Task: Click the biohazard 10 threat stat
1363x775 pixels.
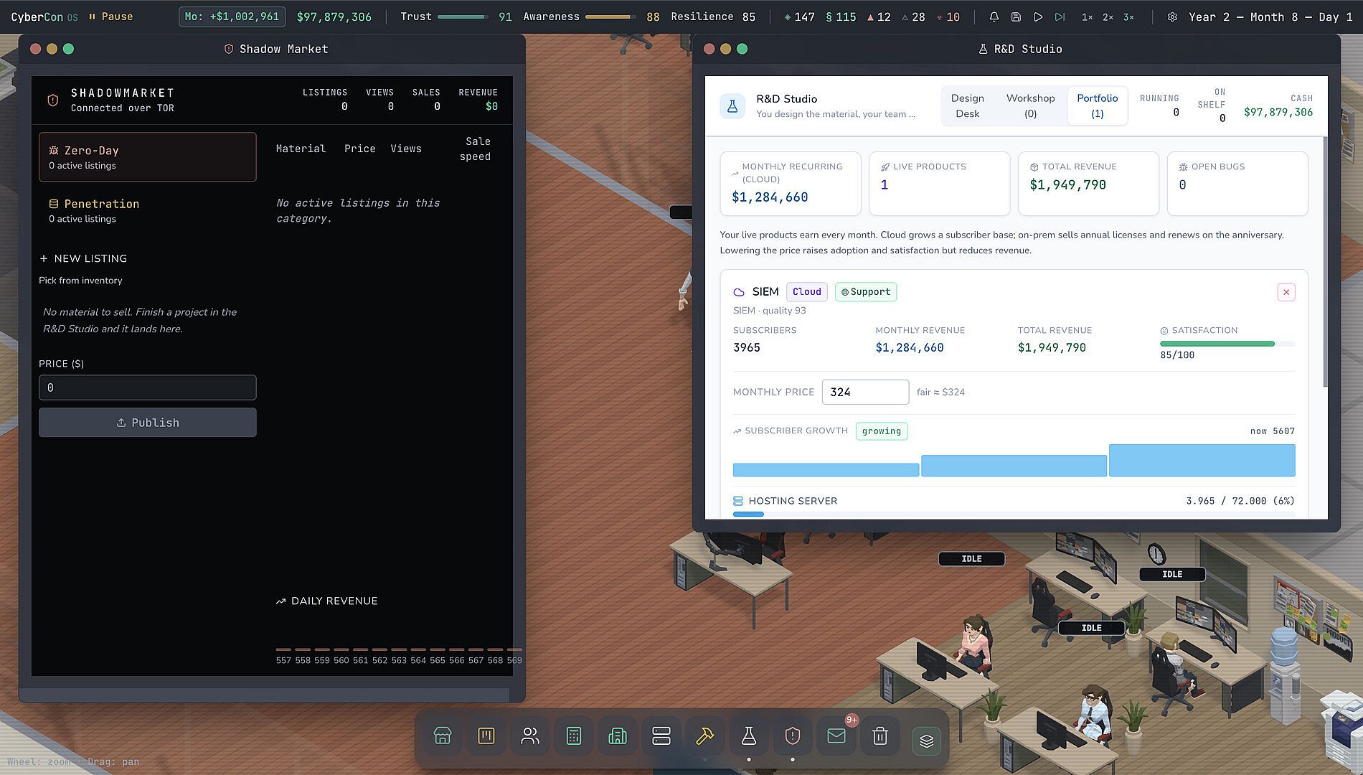Action: point(948,17)
